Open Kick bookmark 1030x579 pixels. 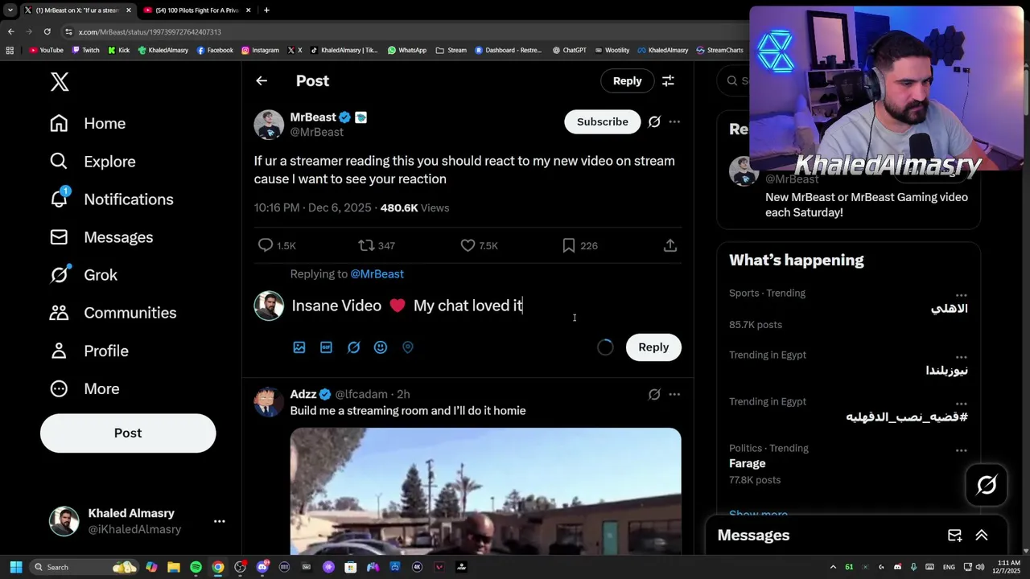(x=119, y=50)
